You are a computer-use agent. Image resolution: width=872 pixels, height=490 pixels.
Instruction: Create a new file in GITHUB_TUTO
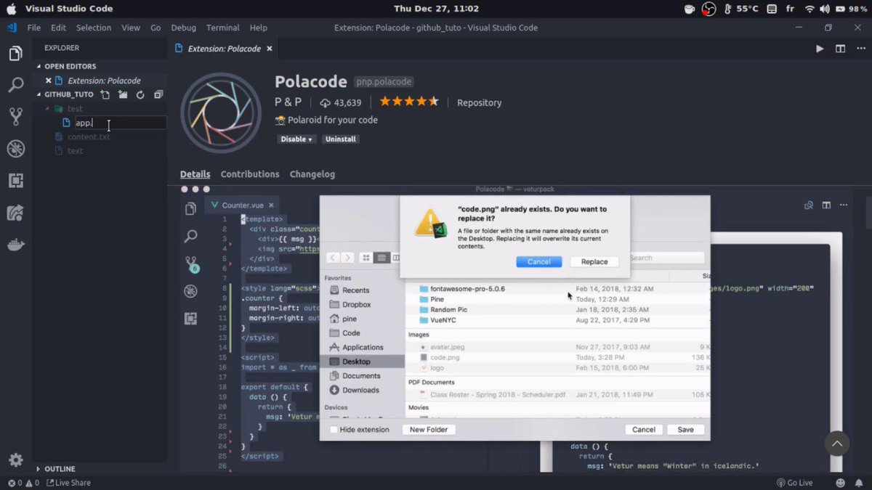pos(104,94)
